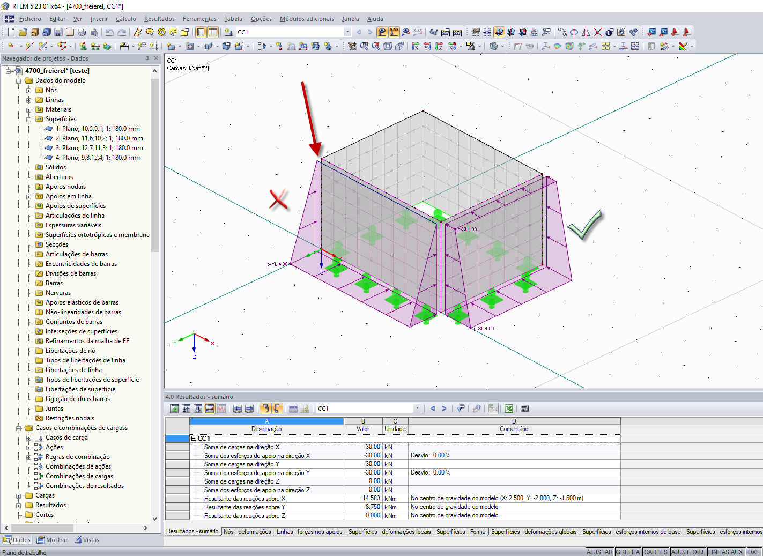The image size is (763, 556).
Task: Switch to Linhas - forças nos apoios tab
Action: 309,532
